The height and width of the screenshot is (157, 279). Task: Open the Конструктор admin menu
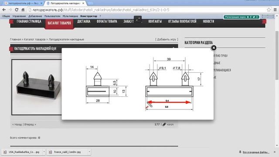(x=89, y=16)
